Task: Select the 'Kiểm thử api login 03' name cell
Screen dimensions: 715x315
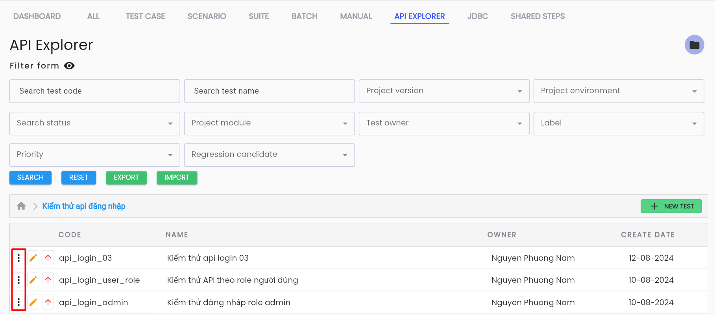Action: [208, 258]
